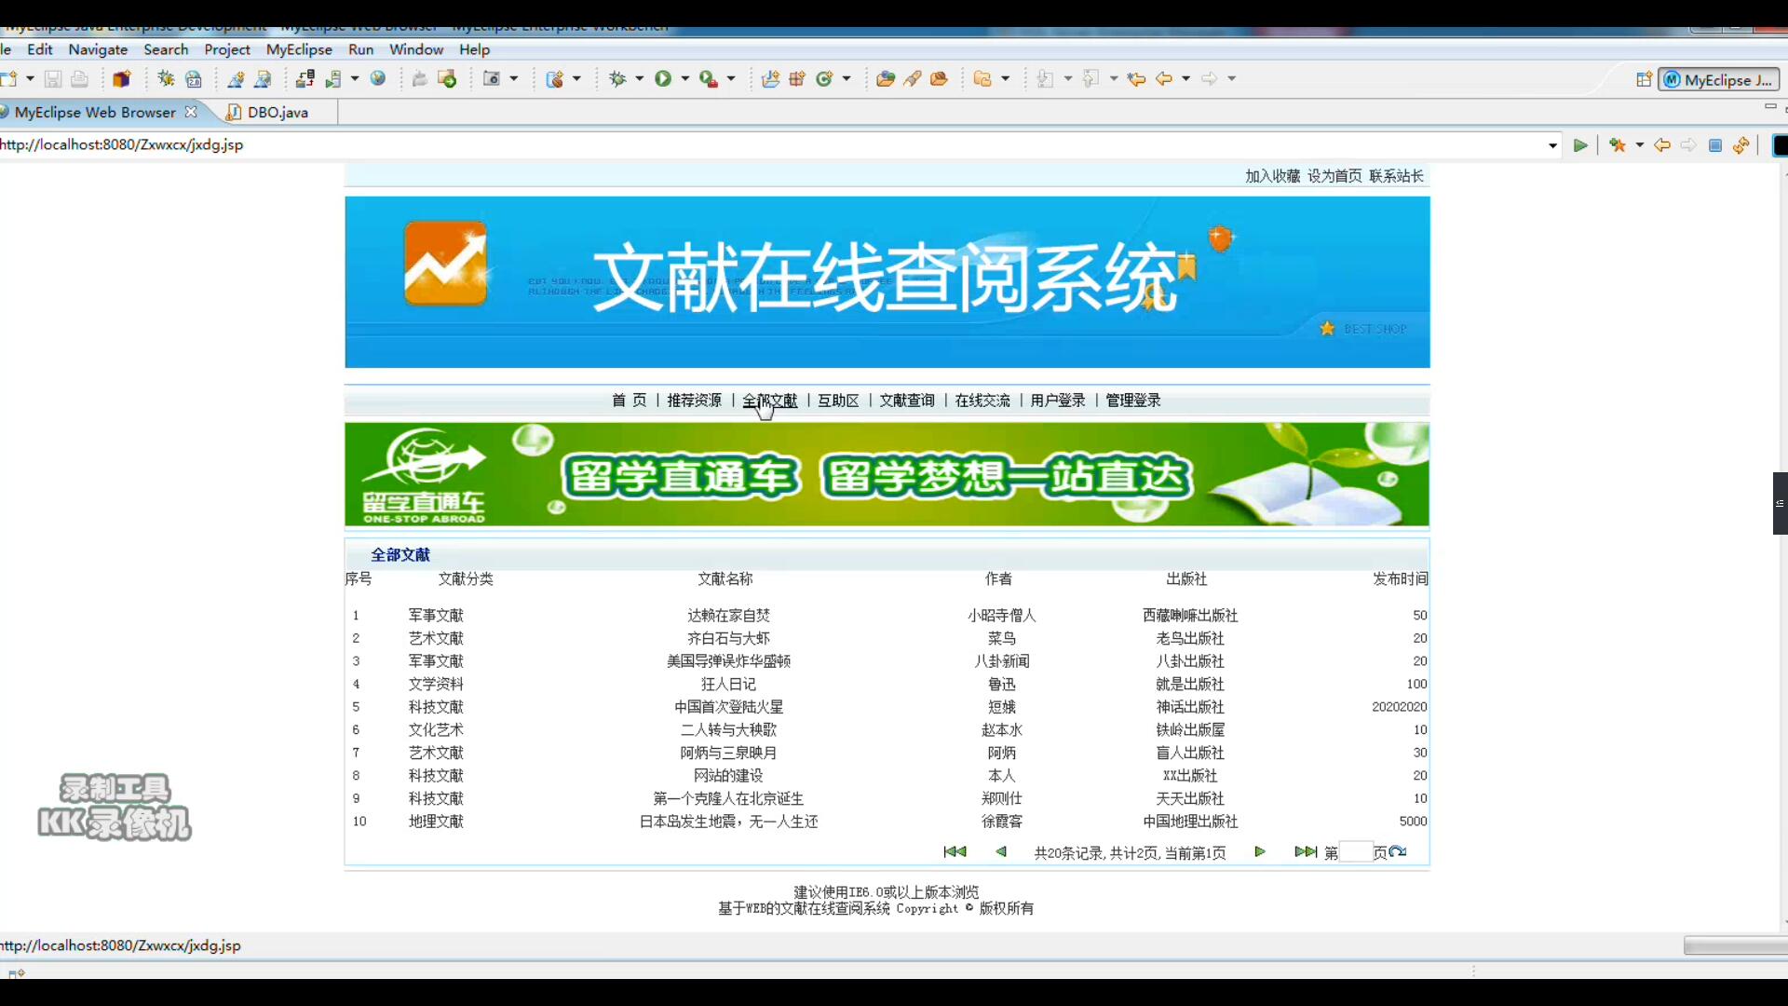Open the MyEclipse menu
Image resolution: width=1788 pixels, height=1006 pixels.
click(299, 49)
